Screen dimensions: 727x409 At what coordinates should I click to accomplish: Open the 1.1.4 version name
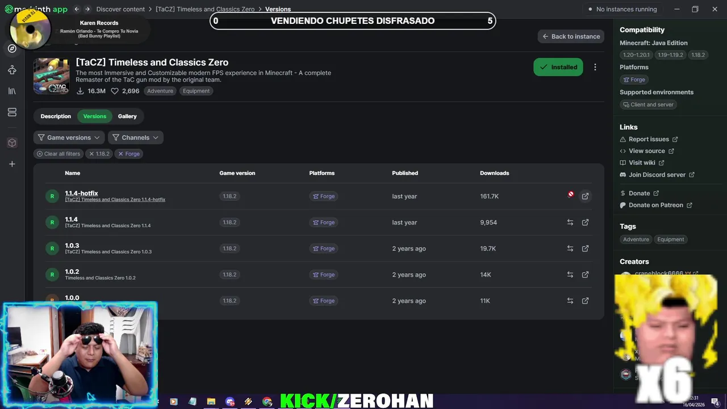[71, 219]
